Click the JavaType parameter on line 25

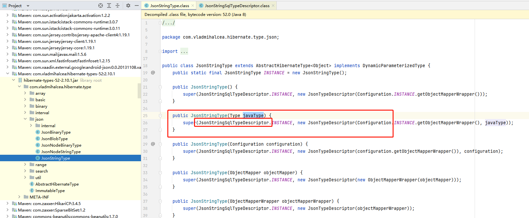tap(253, 115)
